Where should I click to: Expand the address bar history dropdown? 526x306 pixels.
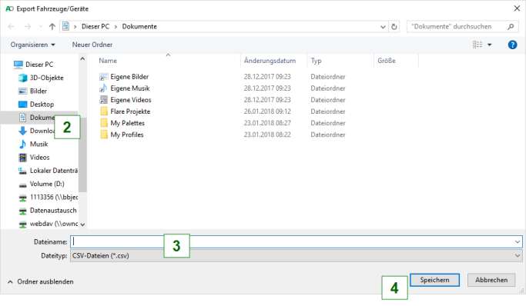[383, 27]
